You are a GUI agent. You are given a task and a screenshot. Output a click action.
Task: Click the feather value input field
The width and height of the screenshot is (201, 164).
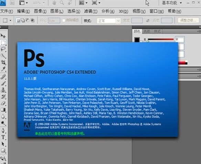pyautogui.click(x=54, y=21)
